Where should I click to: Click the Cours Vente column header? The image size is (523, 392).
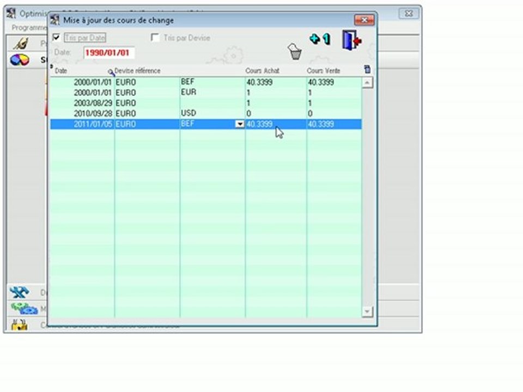coord(323,71)
